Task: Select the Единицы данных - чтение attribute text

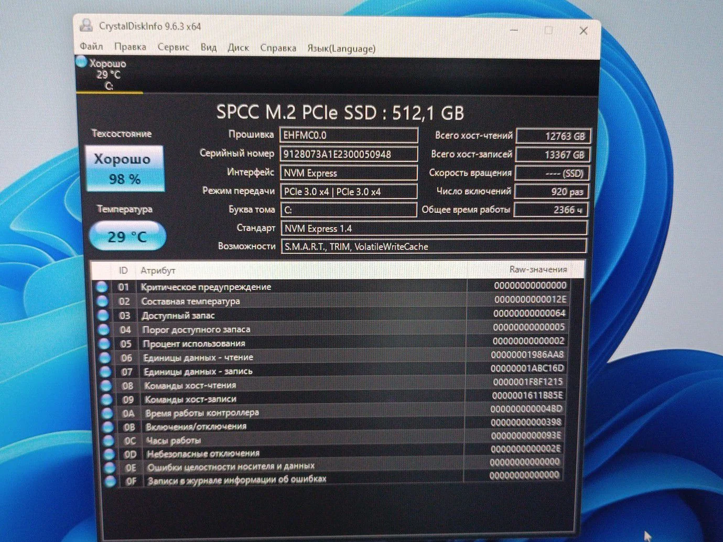Action: pos(198,357)
